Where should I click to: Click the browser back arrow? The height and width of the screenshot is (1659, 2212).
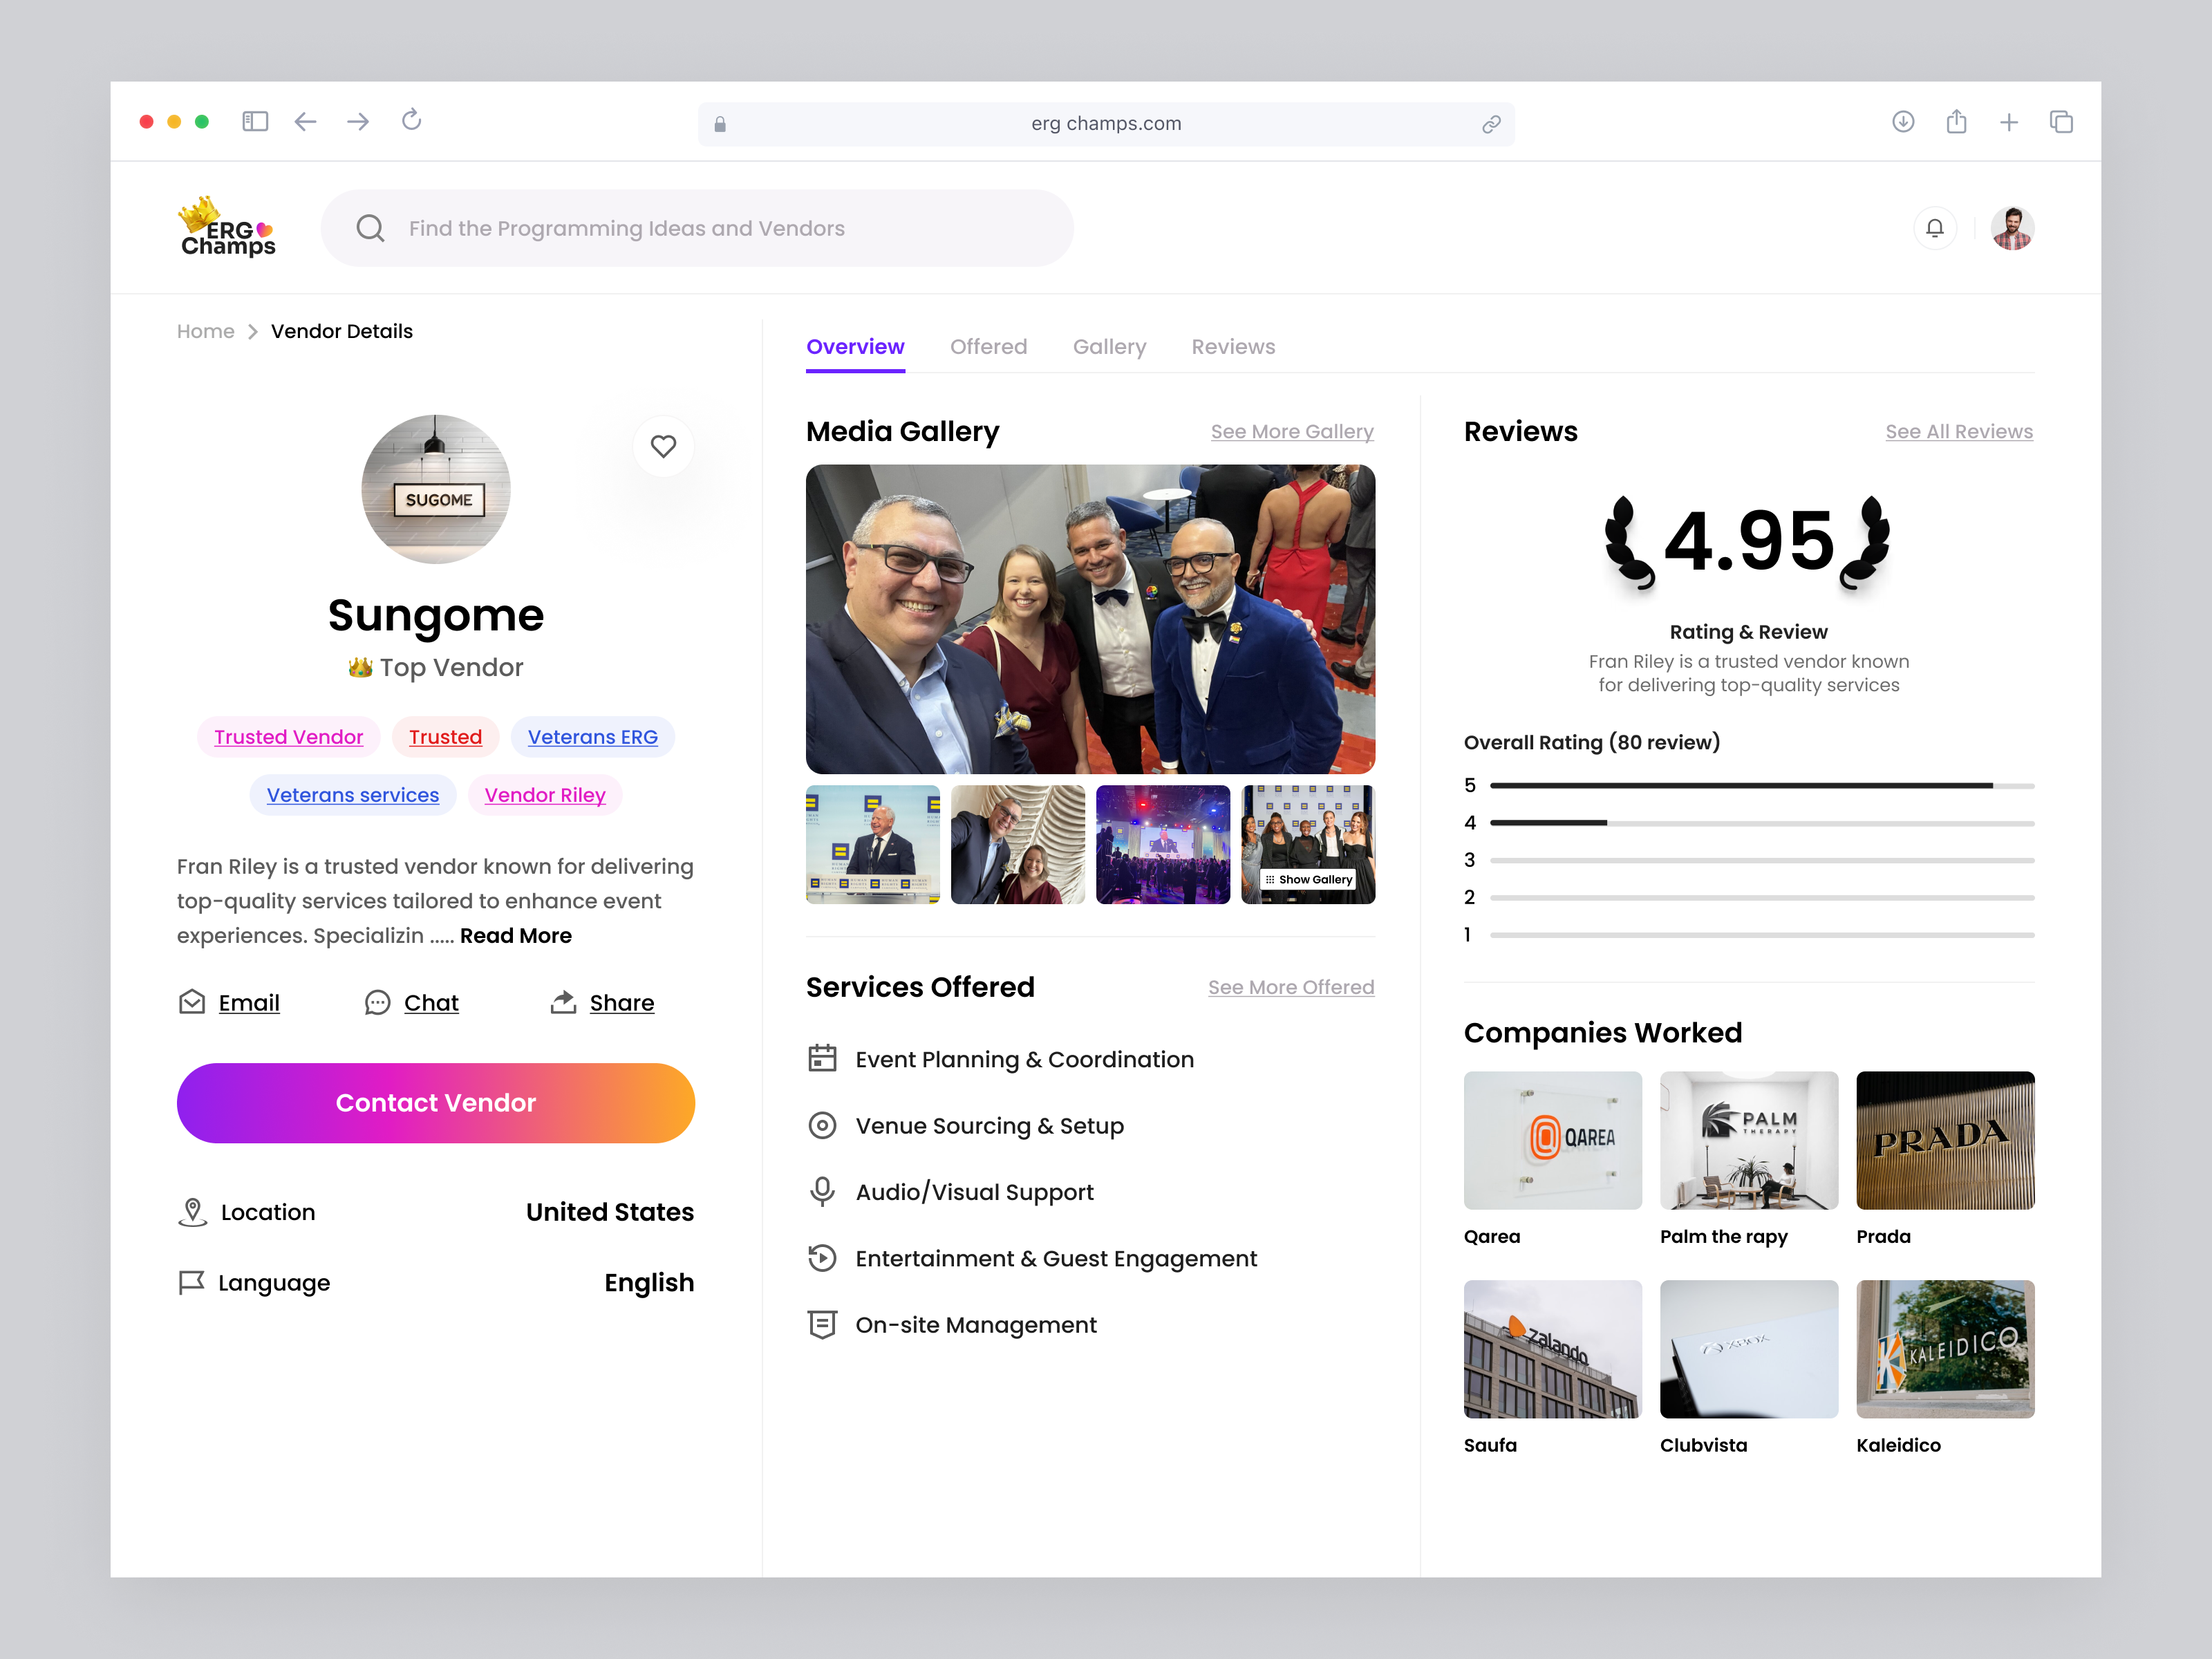click(x=306, y=121)
